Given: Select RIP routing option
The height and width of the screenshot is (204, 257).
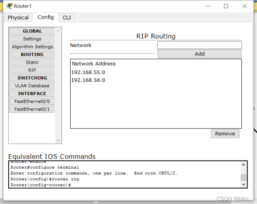Looking at the screenshot, I should [x=32, y=70].
